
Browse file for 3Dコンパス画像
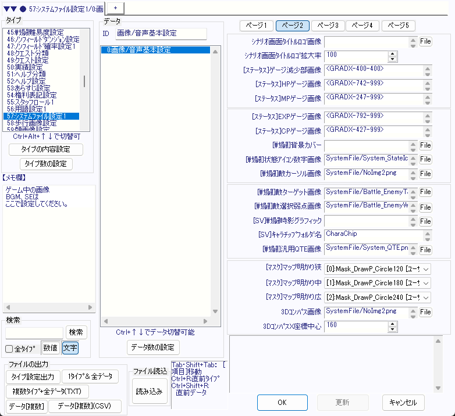coord(425,312)
